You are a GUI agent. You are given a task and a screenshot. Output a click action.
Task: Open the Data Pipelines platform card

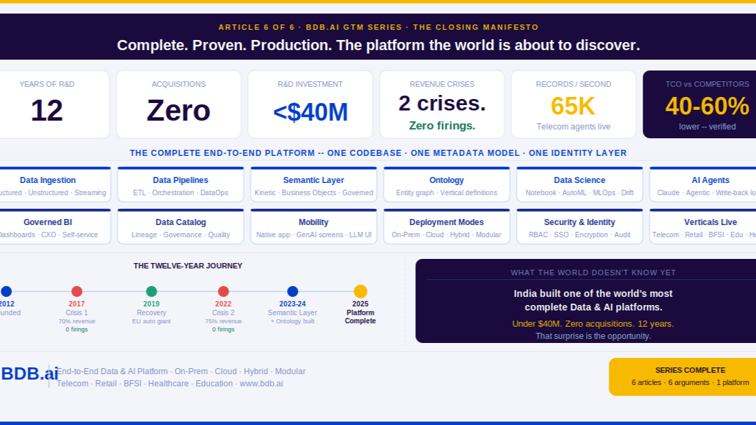pyautogui.click(x=181, y=185)
